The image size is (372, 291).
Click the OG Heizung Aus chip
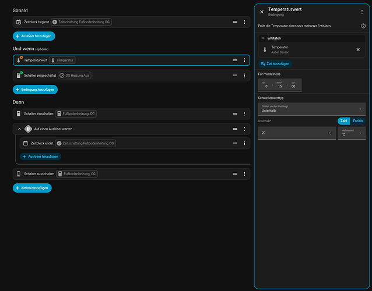(x=75, y=76)
